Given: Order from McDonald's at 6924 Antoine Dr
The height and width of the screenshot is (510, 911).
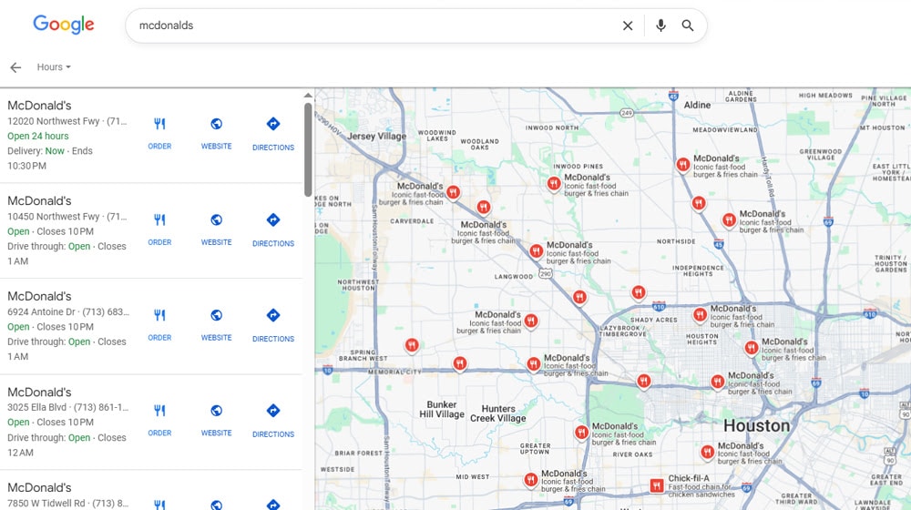Looking at the screenshot, I should (x=159, y=324).
